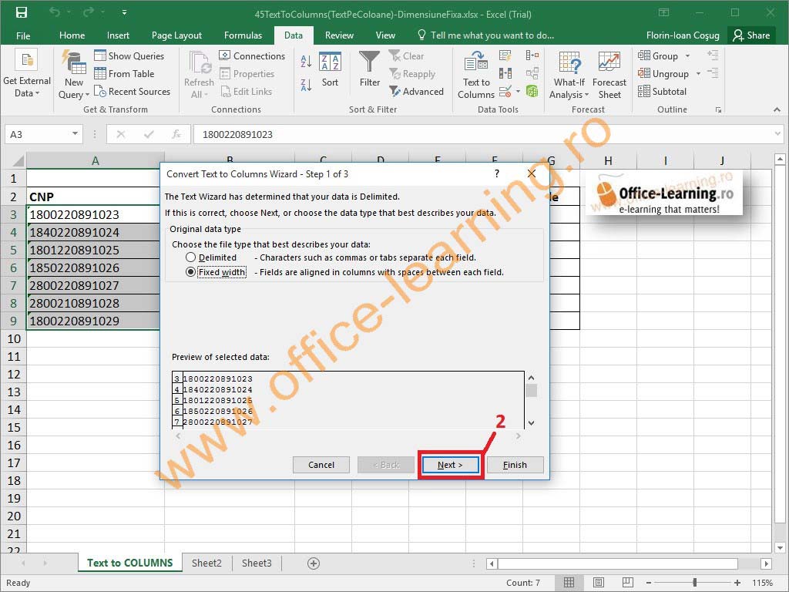Viewport: 789px width, 592px height.
Task: Add a new sheet with plus icon
Action: coord(314,563)
